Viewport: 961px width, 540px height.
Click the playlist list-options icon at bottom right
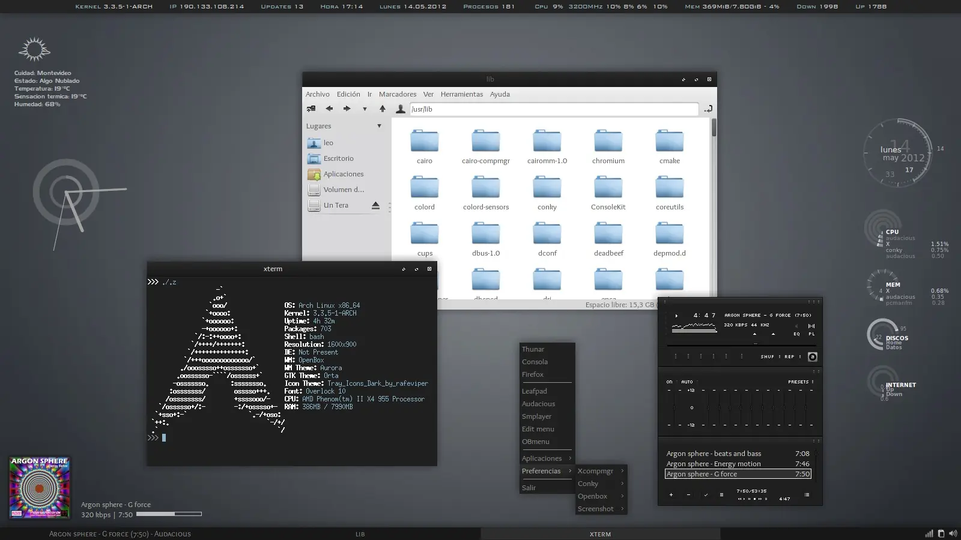tap(807, 495)
